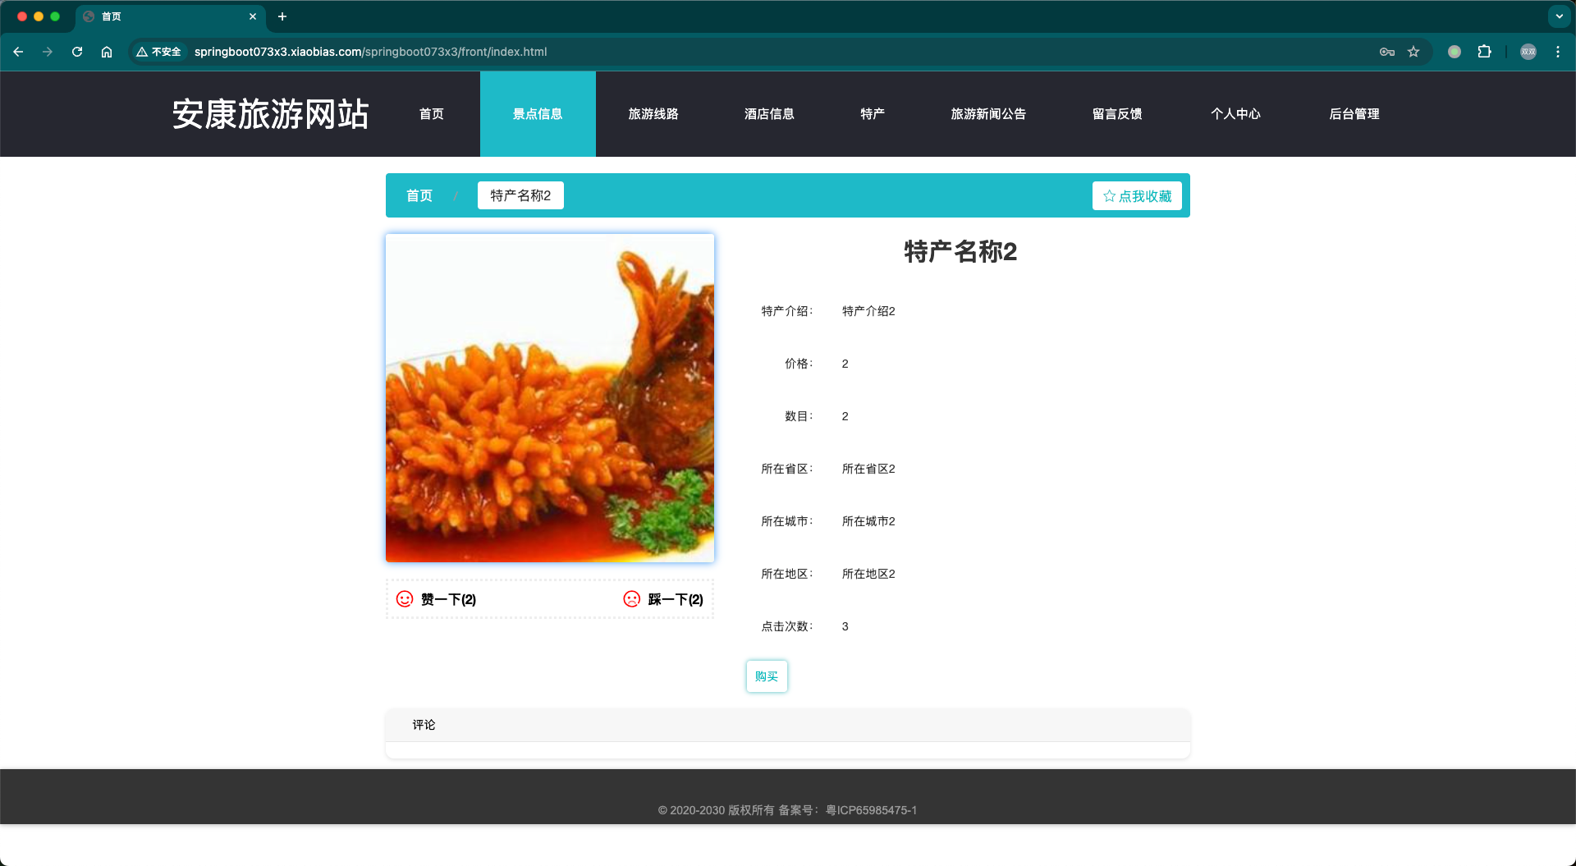Click the 所在省区2 value text
This screenshot has height=866, width=1576.
pos(868,469)
